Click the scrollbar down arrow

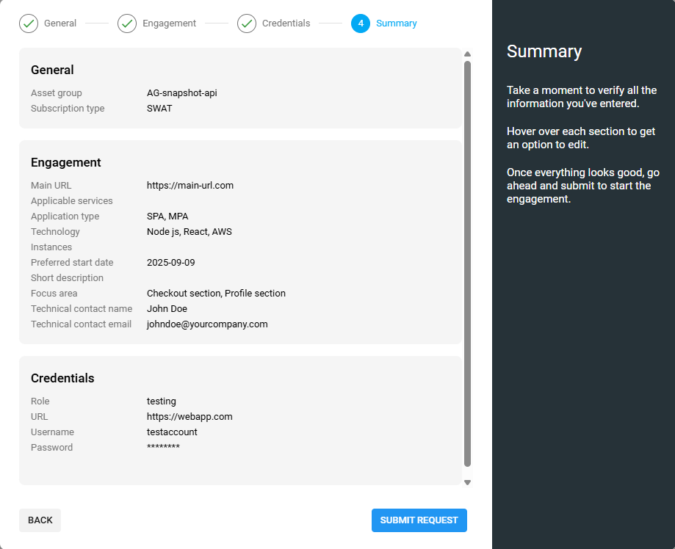[x=467, y=482]
